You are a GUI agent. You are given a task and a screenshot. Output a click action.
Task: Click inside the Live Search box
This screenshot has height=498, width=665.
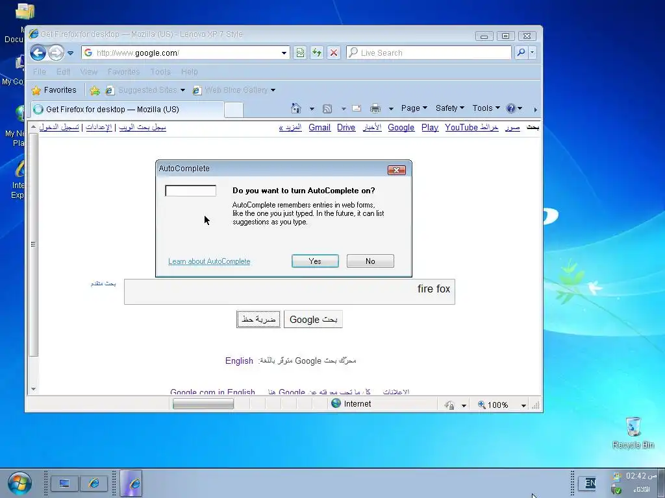[429, 53]
